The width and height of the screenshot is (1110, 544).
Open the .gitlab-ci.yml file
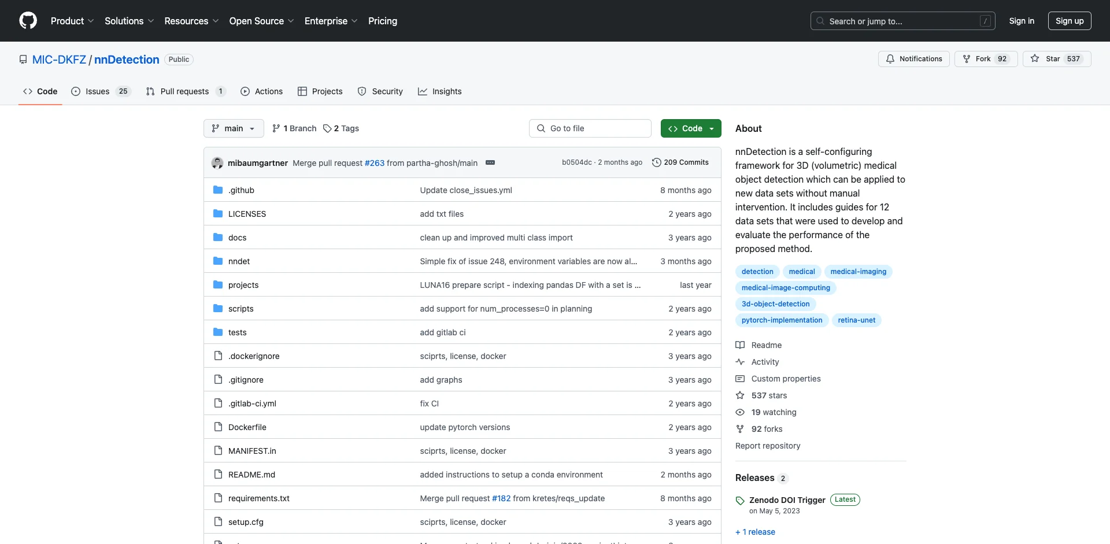(252, 404)
